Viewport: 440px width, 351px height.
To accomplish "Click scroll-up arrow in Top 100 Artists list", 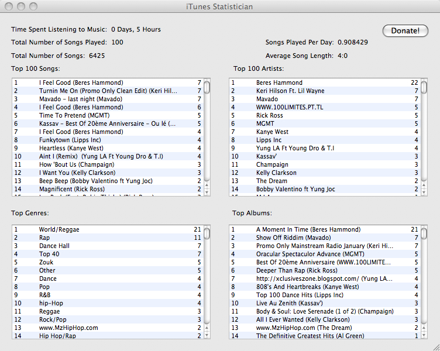I will click(x=424, y=185).
